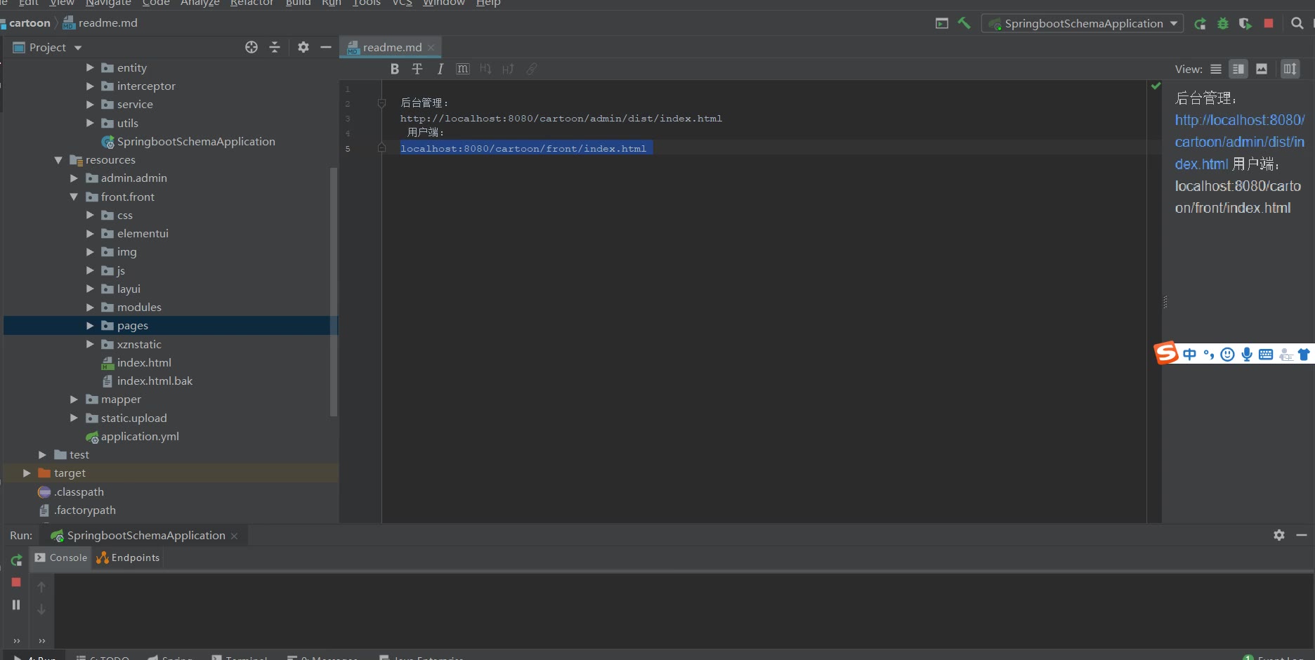Open the Navigate menu
The image size is (1315, 660).
point(108,3)
